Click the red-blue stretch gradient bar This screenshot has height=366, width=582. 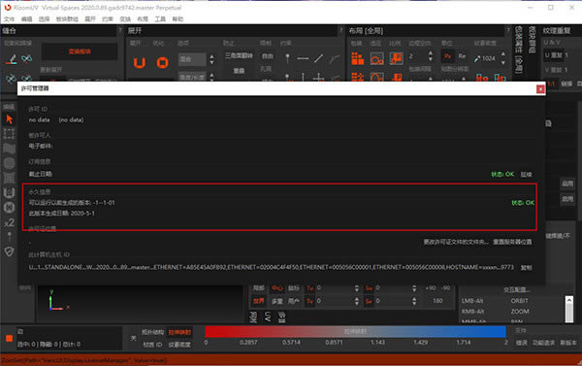355,332
